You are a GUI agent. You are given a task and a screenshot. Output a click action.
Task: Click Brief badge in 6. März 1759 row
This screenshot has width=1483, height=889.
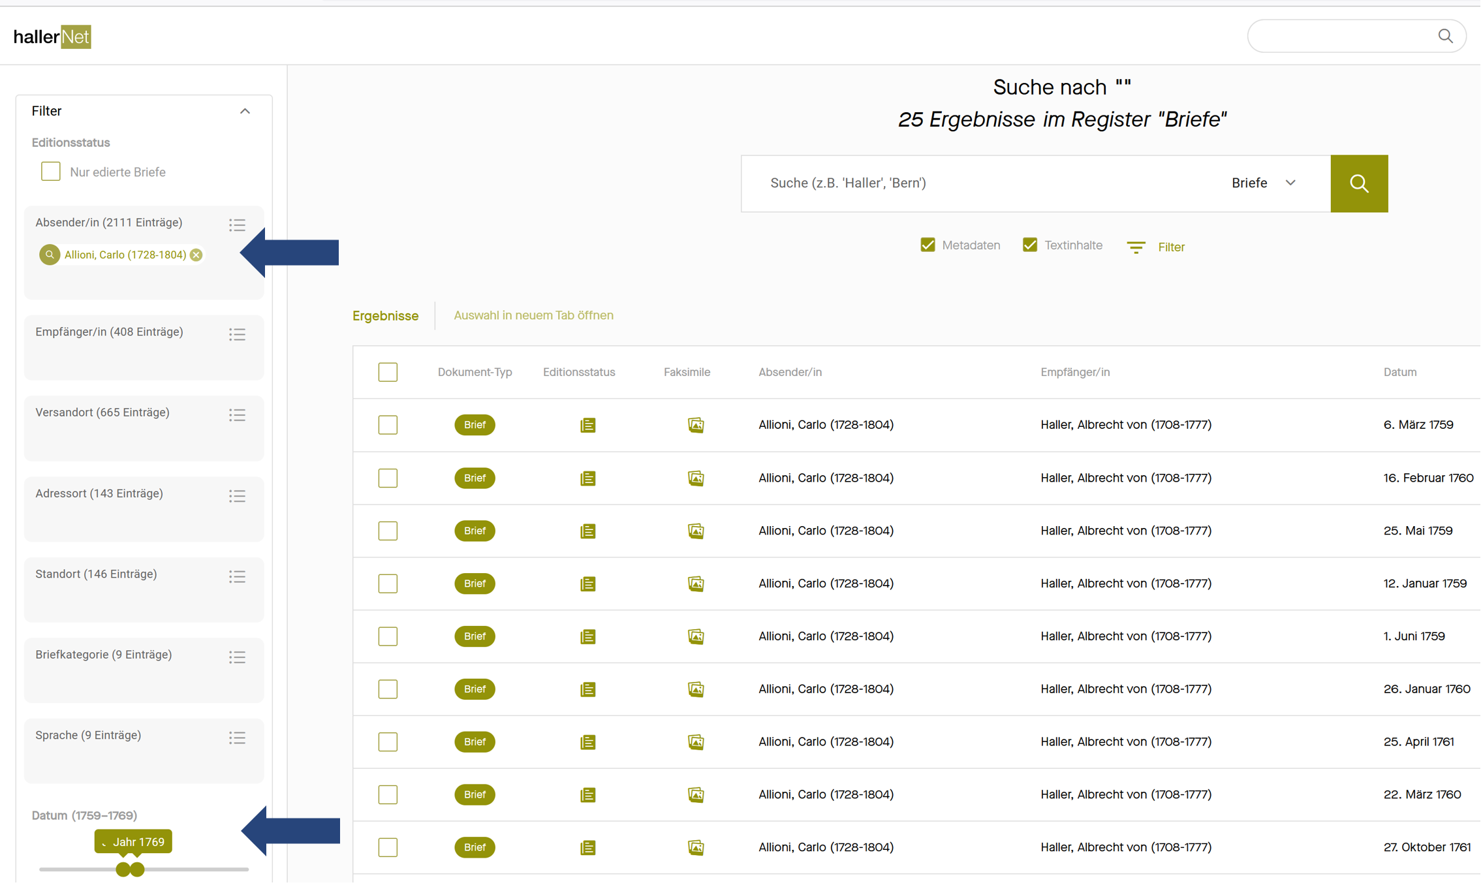[x=475, y=426]
